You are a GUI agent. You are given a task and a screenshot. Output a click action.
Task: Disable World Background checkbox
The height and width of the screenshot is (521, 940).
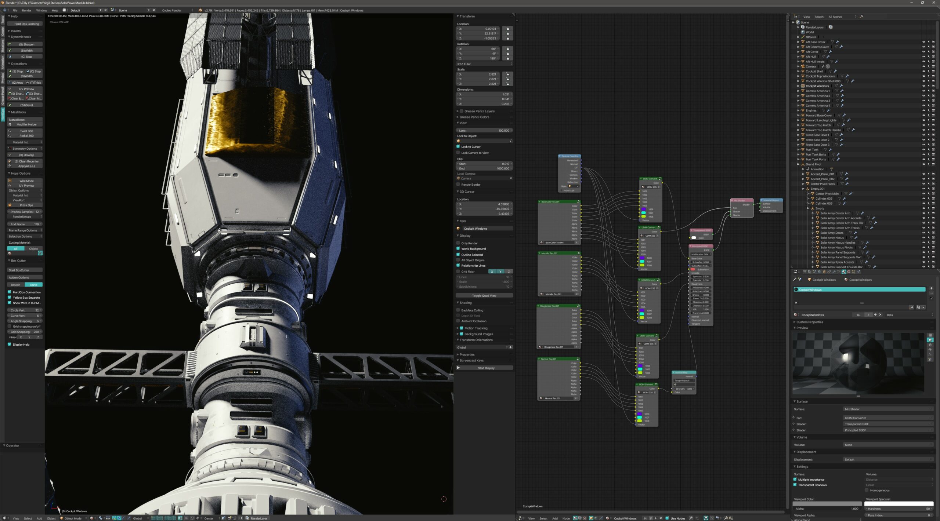pyautogui.click(x=458, y=249)
